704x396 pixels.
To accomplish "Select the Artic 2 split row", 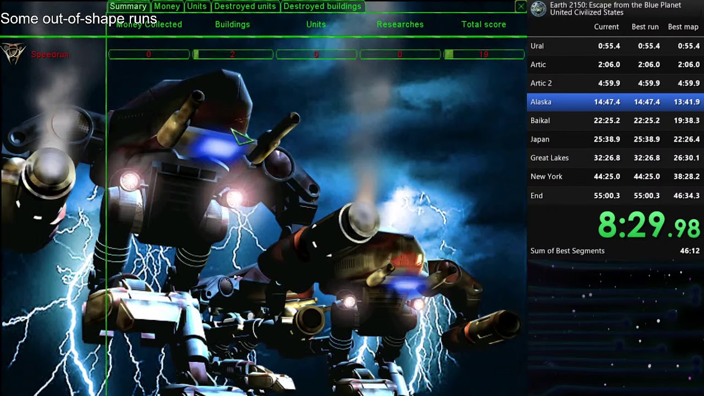I will click(615, 84).
